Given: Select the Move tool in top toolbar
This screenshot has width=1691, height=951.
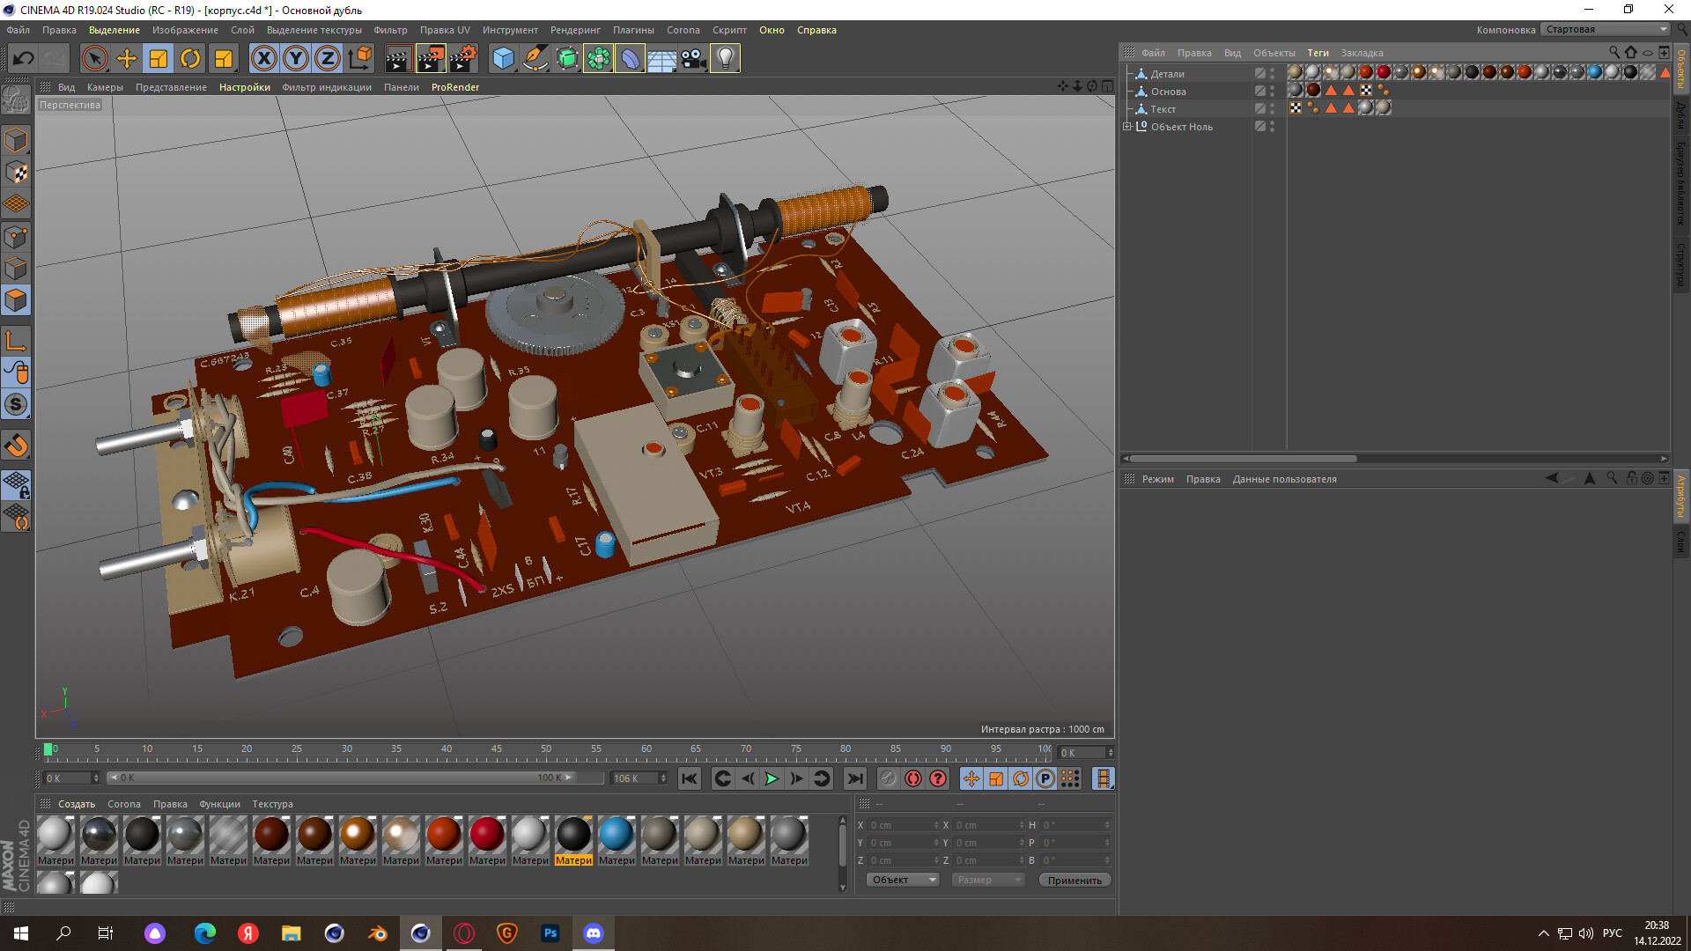Looking at the screenshot, I should click(127, 59).
